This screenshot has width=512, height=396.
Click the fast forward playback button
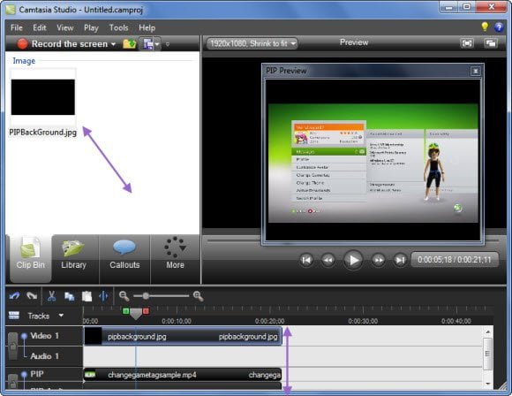pyautogui.click(x=379, y=260)
